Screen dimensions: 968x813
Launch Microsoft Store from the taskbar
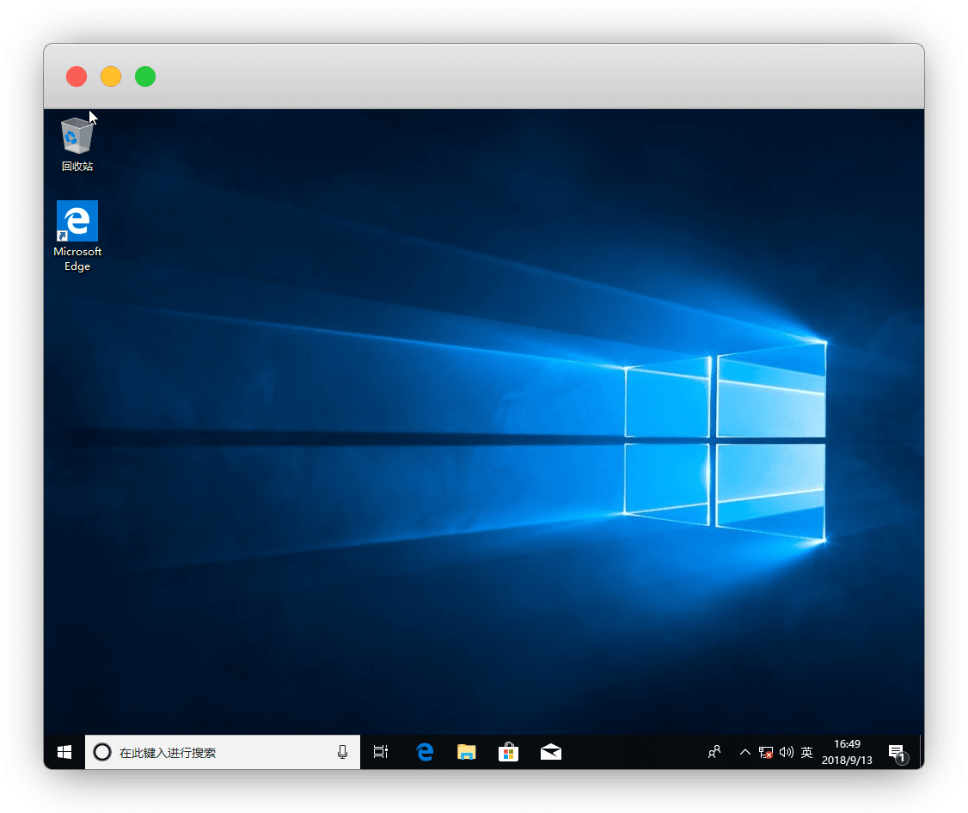coord(508,752)
